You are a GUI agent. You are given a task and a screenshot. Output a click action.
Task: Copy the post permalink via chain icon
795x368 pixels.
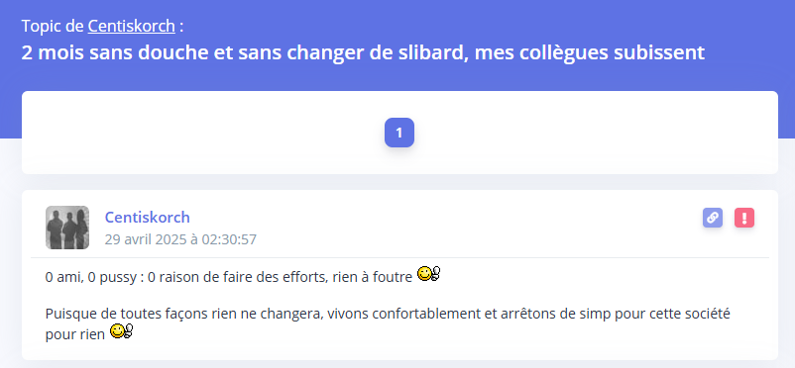[713, 218]
